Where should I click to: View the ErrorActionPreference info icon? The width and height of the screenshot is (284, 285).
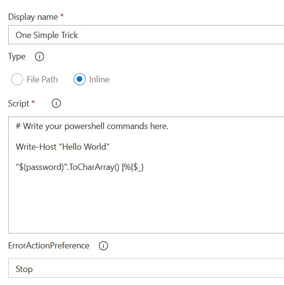point(103,246)
